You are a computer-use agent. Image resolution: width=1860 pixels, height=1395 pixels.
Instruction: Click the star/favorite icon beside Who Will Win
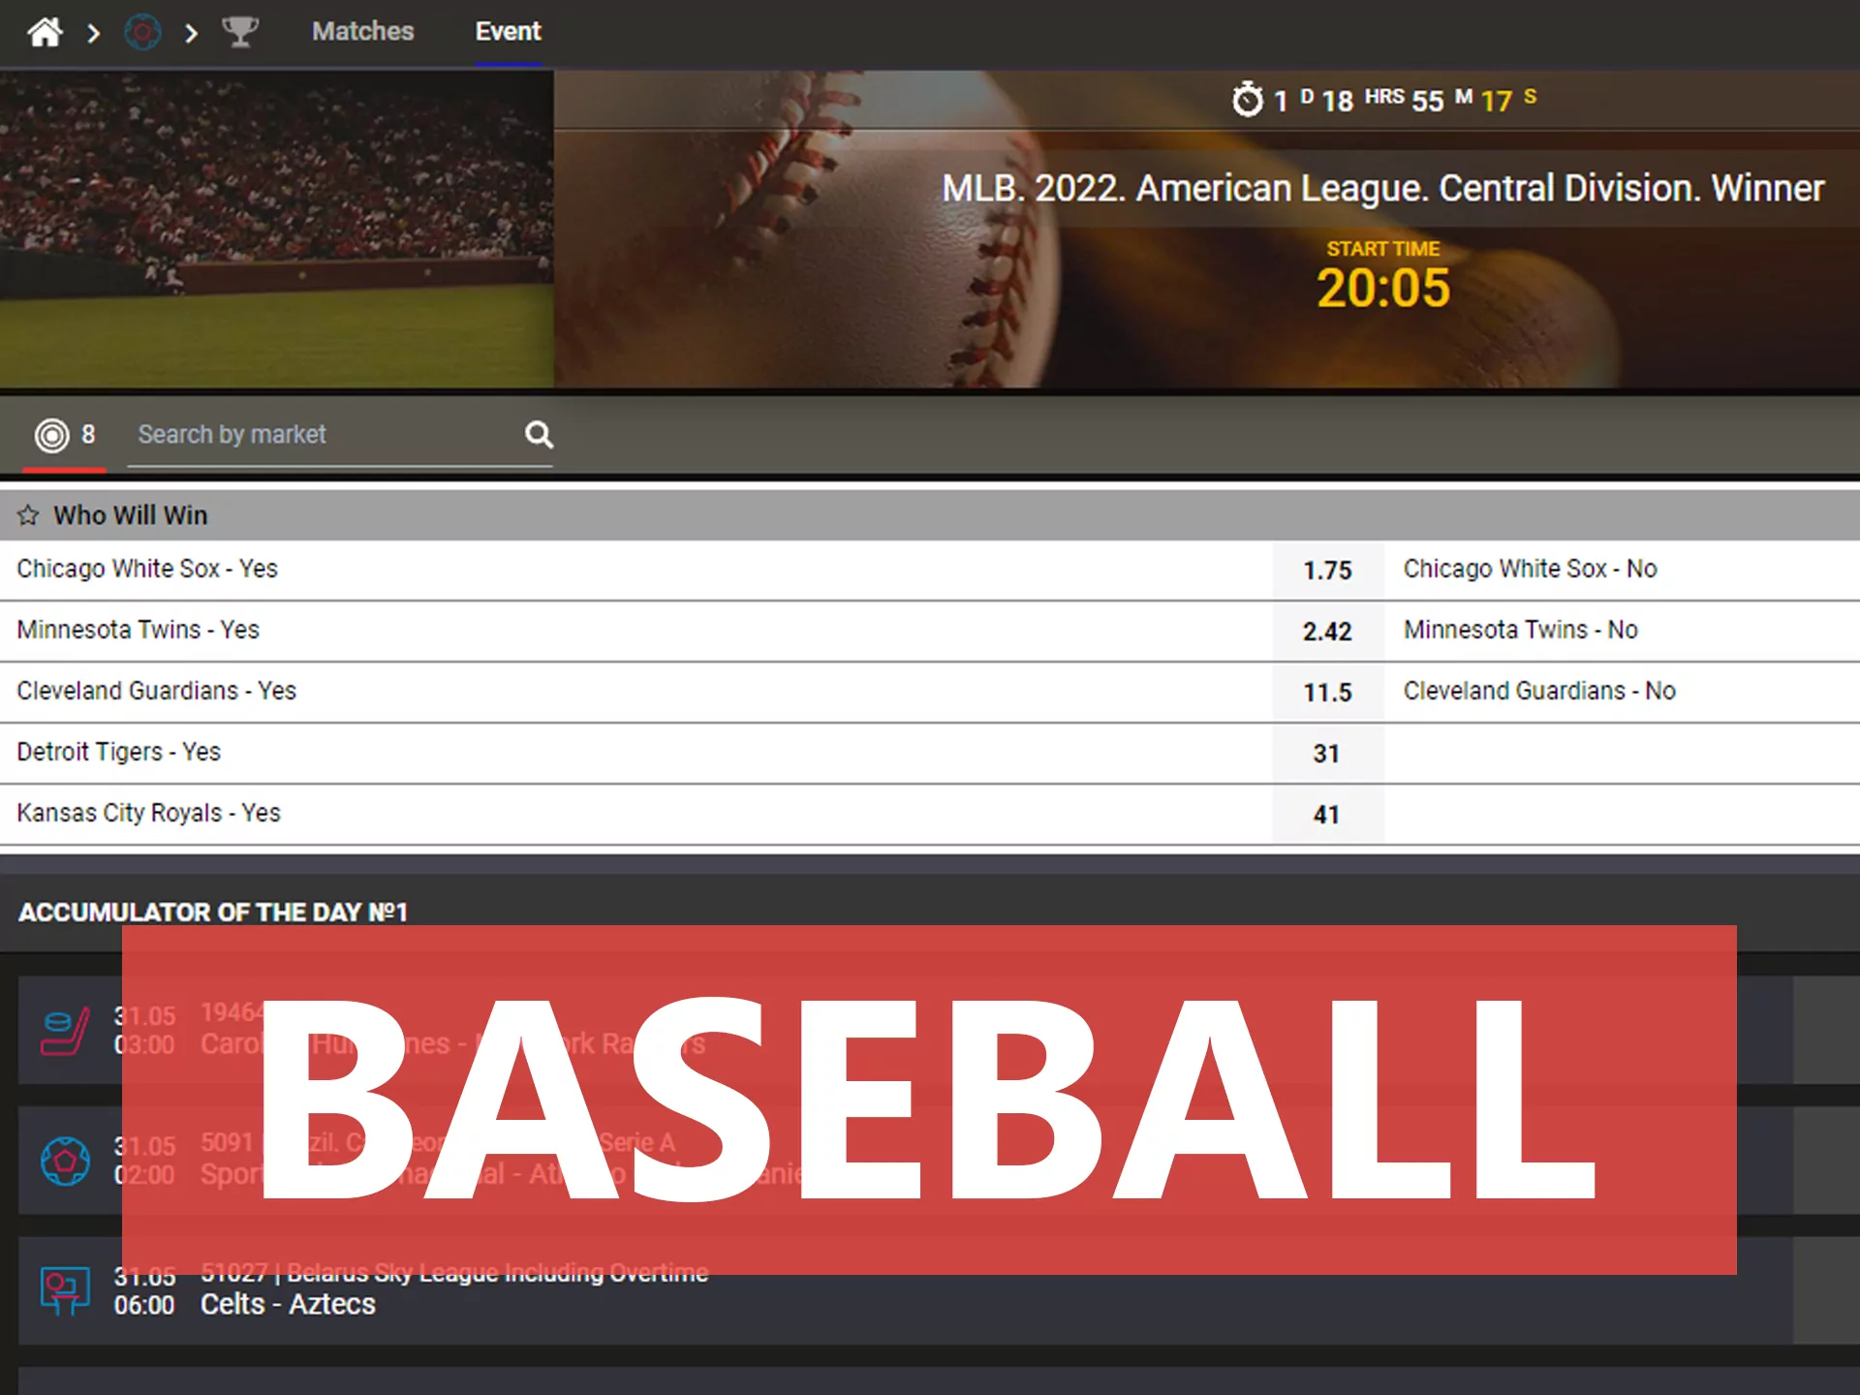(31, 517)
